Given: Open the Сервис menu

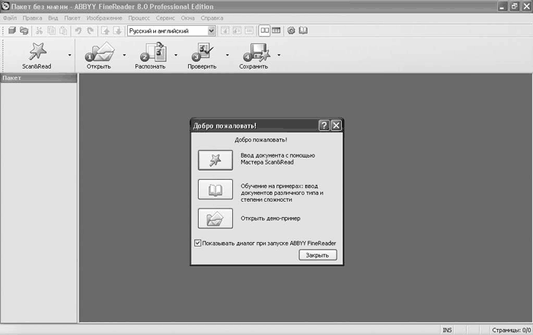Looking at the screenshot, I should [165, 18].
